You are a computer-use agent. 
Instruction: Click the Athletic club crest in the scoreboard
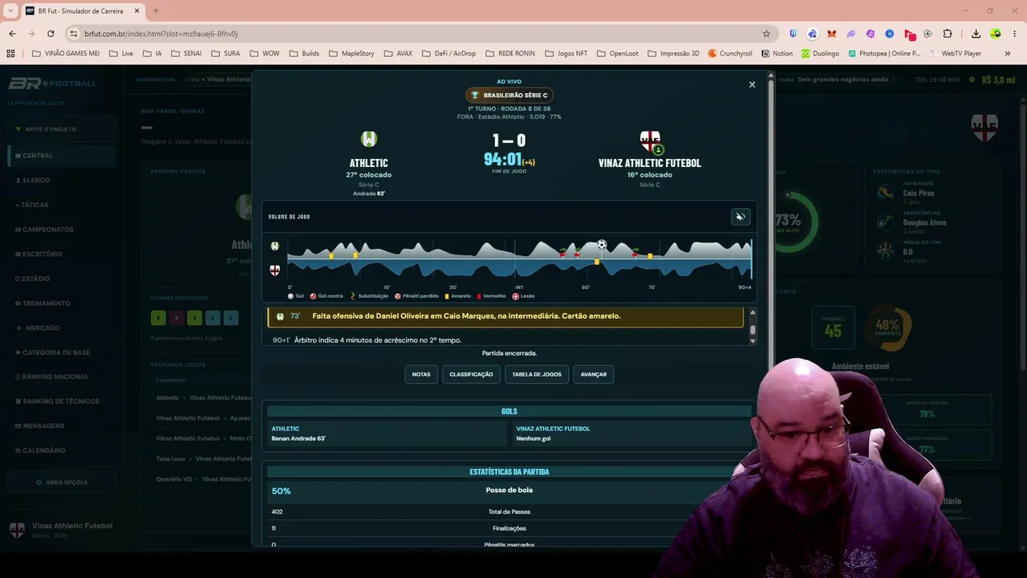tap(369, 139)
